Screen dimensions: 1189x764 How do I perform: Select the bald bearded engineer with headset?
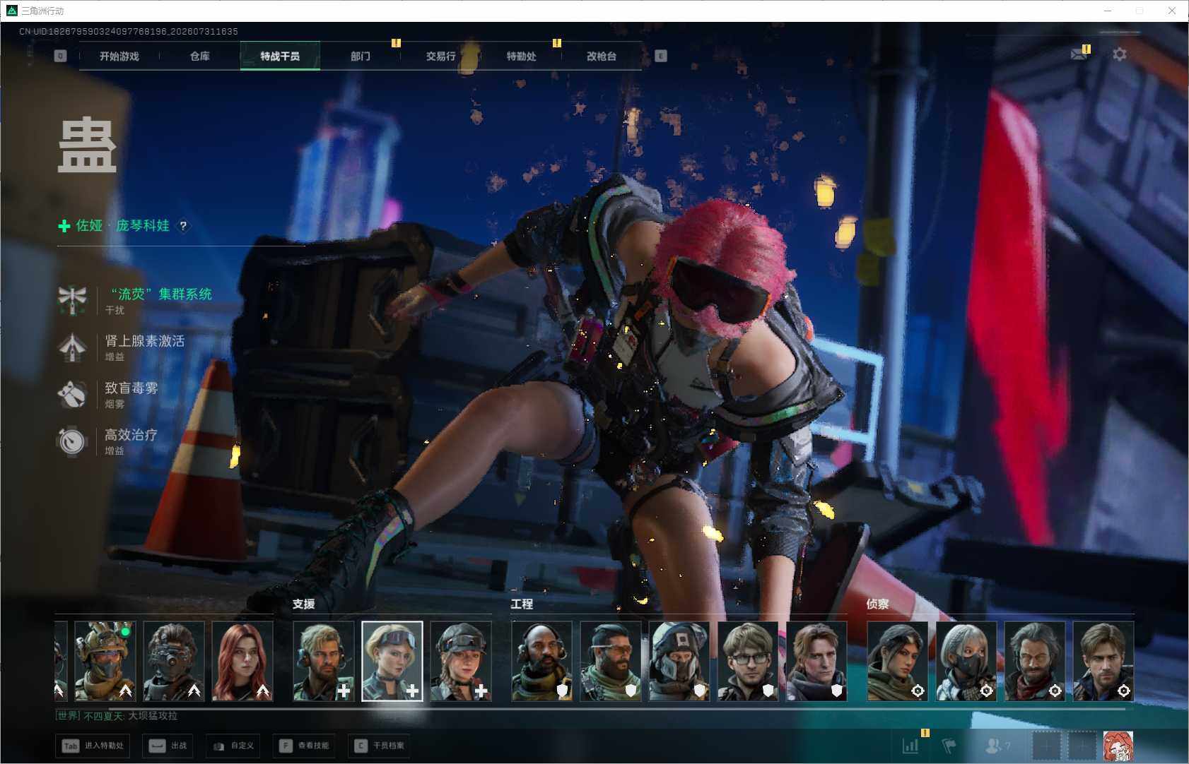542,662
